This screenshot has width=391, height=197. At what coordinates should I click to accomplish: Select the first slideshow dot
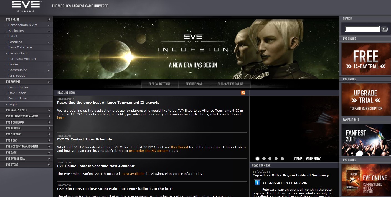(257, 159)
